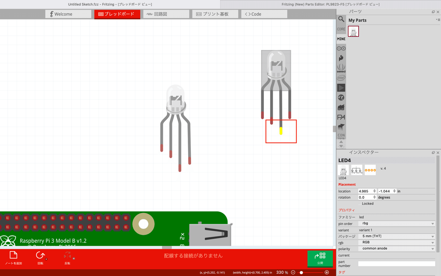Click the LED4 title field in Inspector
The height and width of the screenshot is (276, 441).
click(386, 160)
